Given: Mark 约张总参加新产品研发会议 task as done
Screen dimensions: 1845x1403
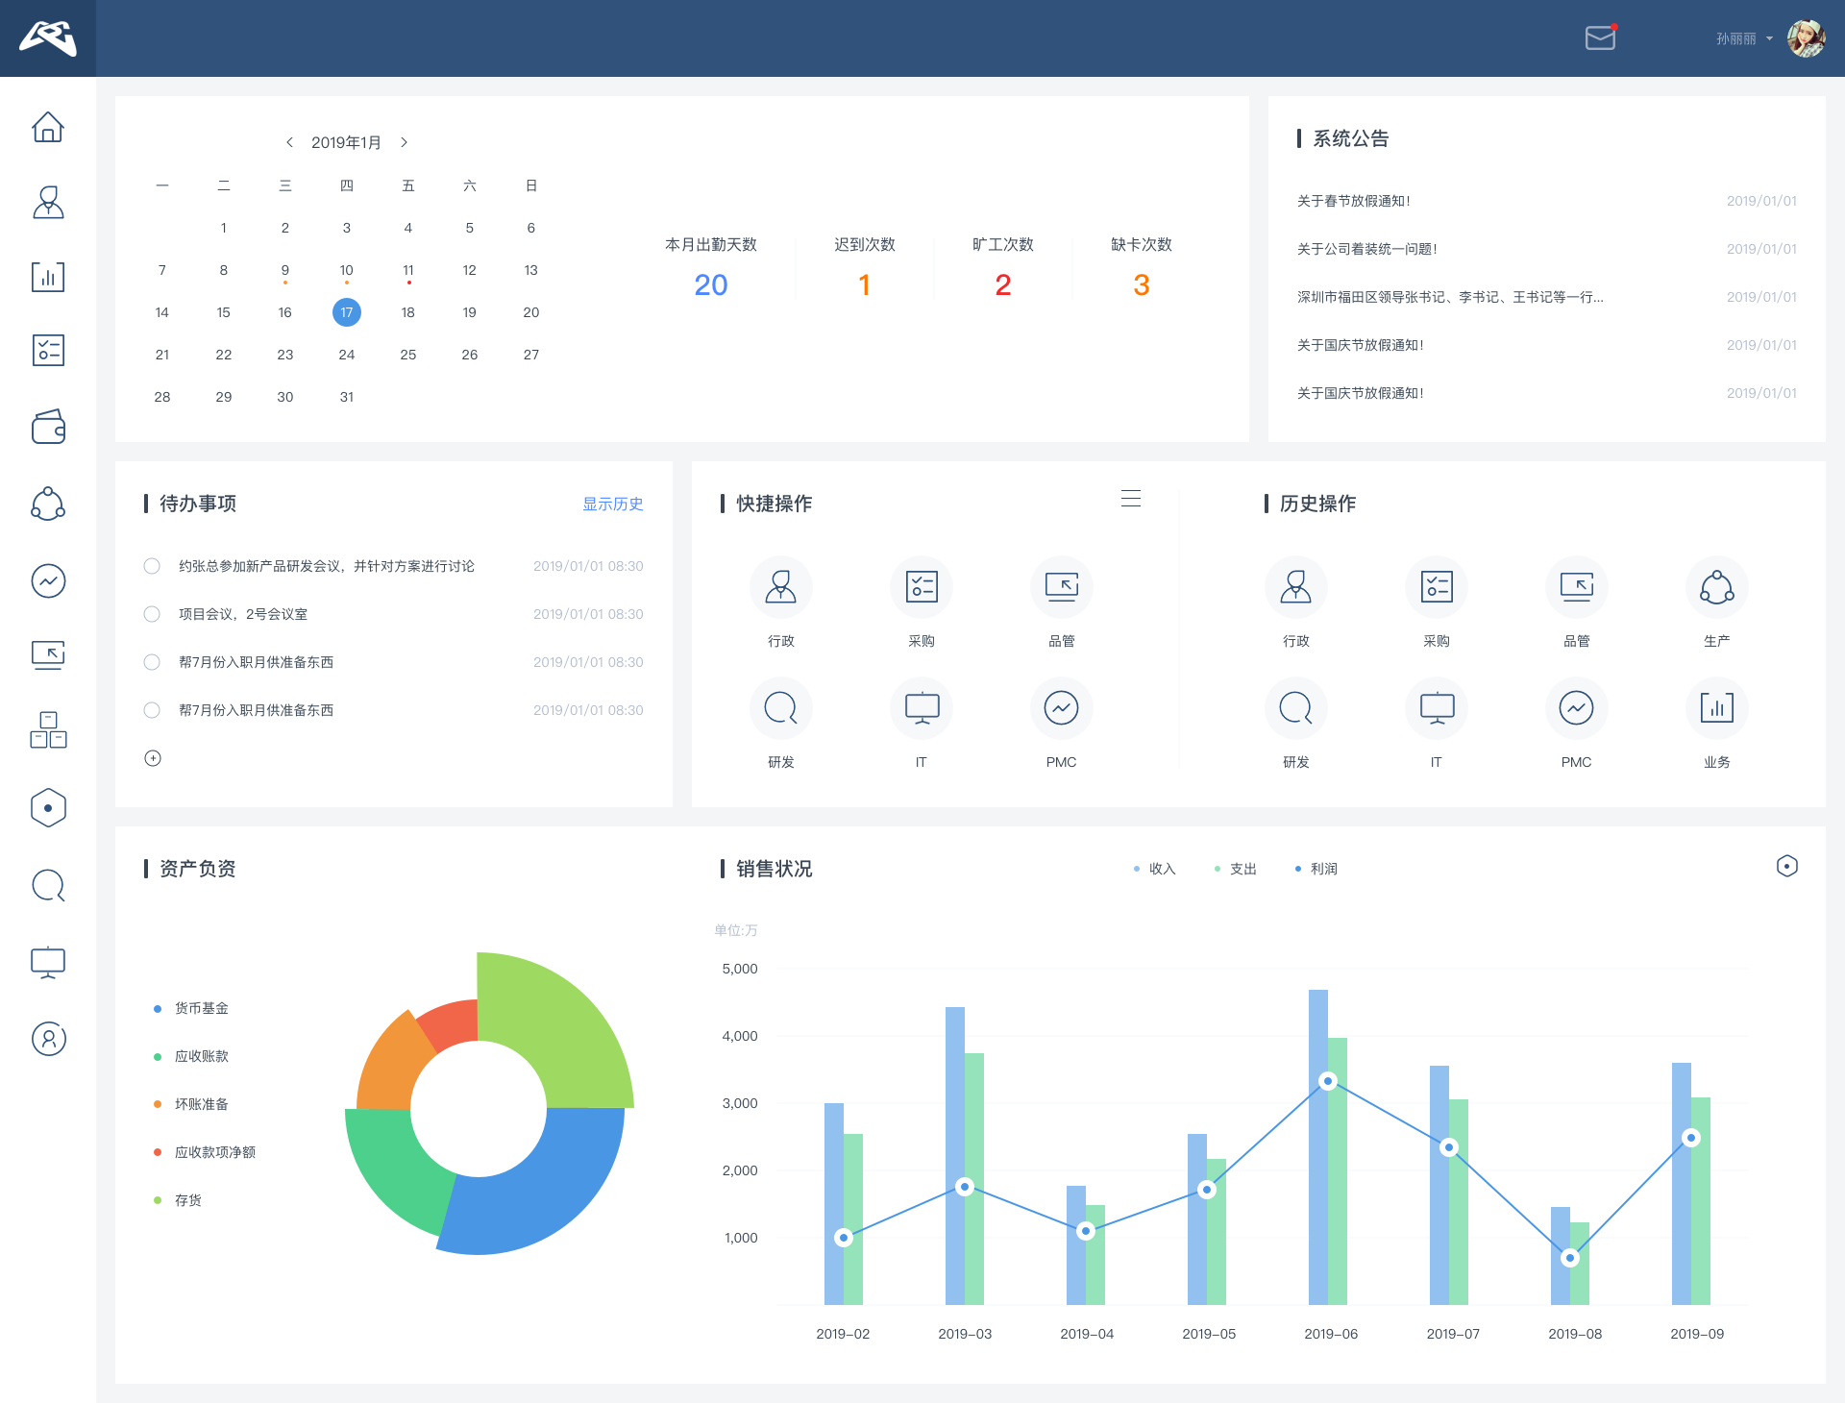Looking at the screenshot, I should click(152, 566).
